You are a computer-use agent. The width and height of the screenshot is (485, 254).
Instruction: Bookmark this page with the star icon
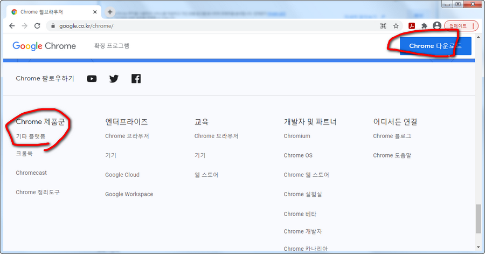click(x=396, y=26)
